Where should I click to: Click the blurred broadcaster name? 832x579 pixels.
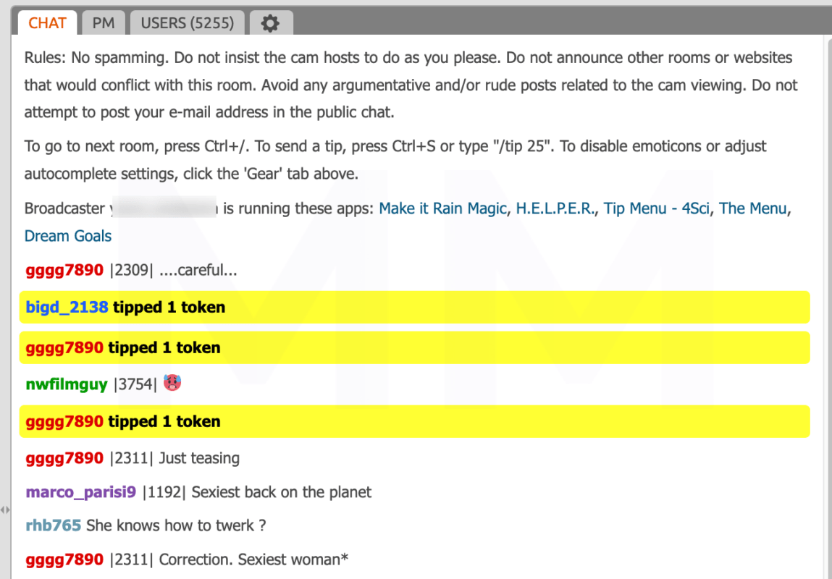pos(164,208)
